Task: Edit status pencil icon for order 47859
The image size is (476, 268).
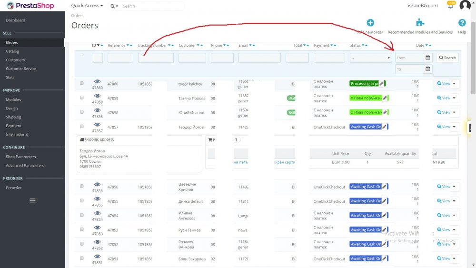Action: [385, 98]
